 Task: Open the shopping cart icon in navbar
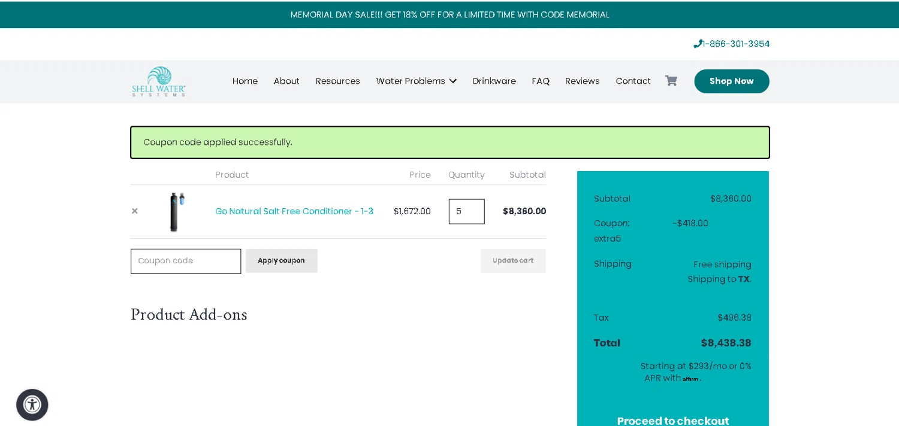(x=671, y=81)
